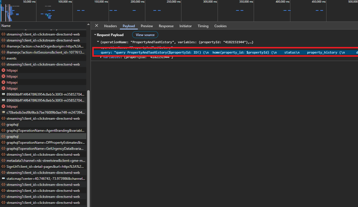The height and width of the screenshot is (207, 358).
Task: Open the Payload tab
Action: 129,26
